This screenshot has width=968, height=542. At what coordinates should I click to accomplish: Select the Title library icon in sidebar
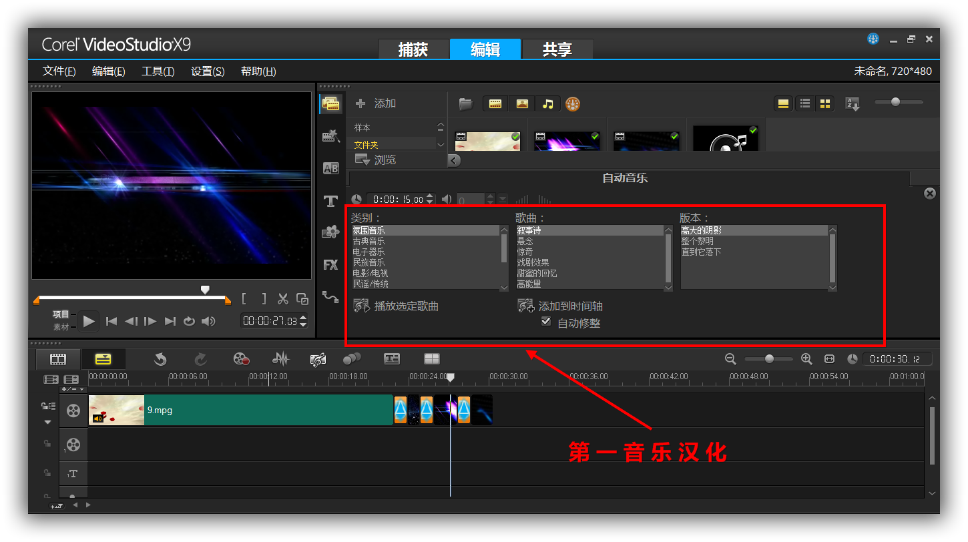click(x=330, y=200)
